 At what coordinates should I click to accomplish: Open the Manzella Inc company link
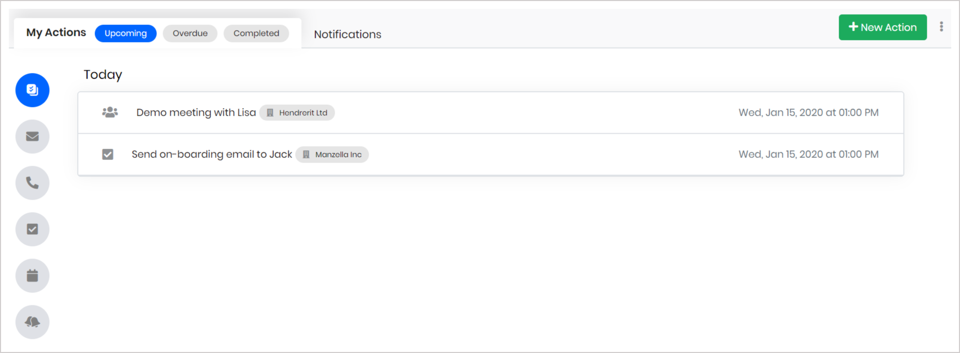332,154
